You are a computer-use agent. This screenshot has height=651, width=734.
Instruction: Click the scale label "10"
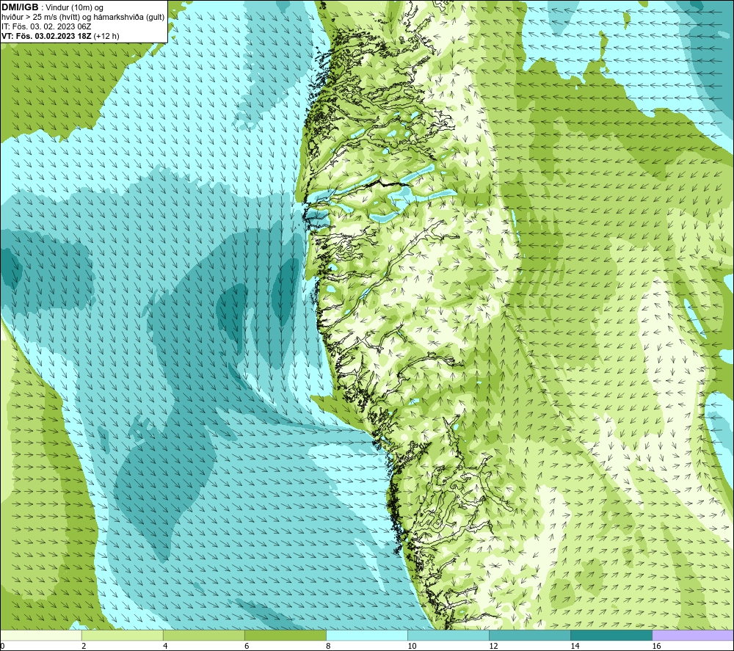point(412,646)
